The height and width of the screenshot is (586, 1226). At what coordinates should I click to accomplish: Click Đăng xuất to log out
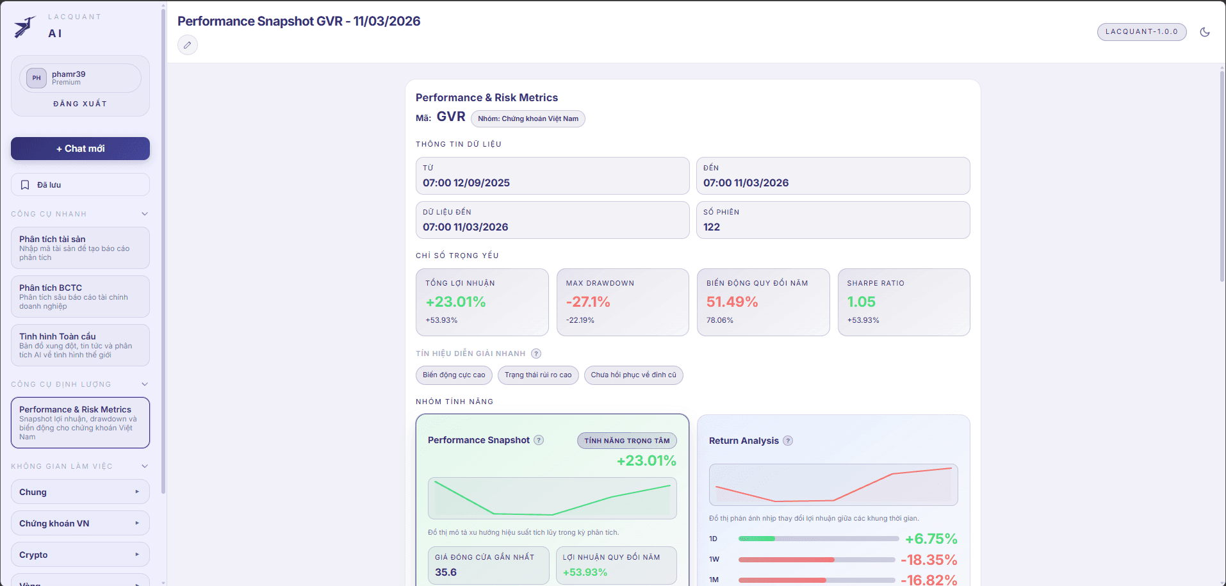tap(80, 104)
